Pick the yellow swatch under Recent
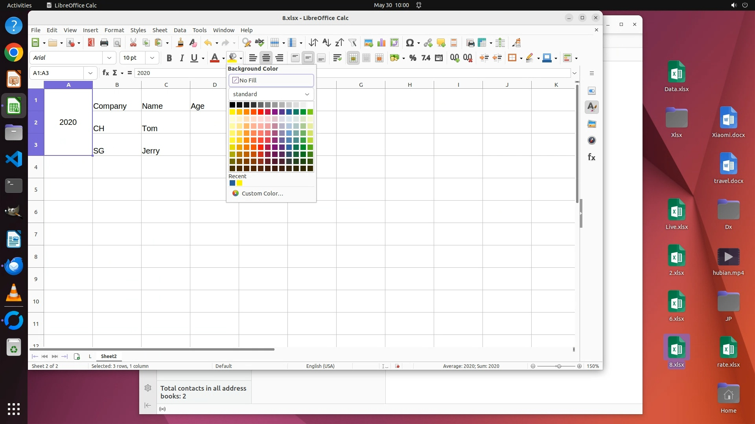 point(239,183)
